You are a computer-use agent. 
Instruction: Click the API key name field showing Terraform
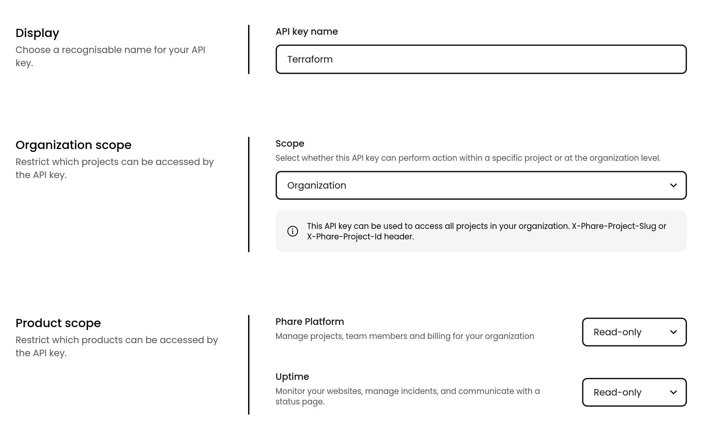(x=481, y=59)
